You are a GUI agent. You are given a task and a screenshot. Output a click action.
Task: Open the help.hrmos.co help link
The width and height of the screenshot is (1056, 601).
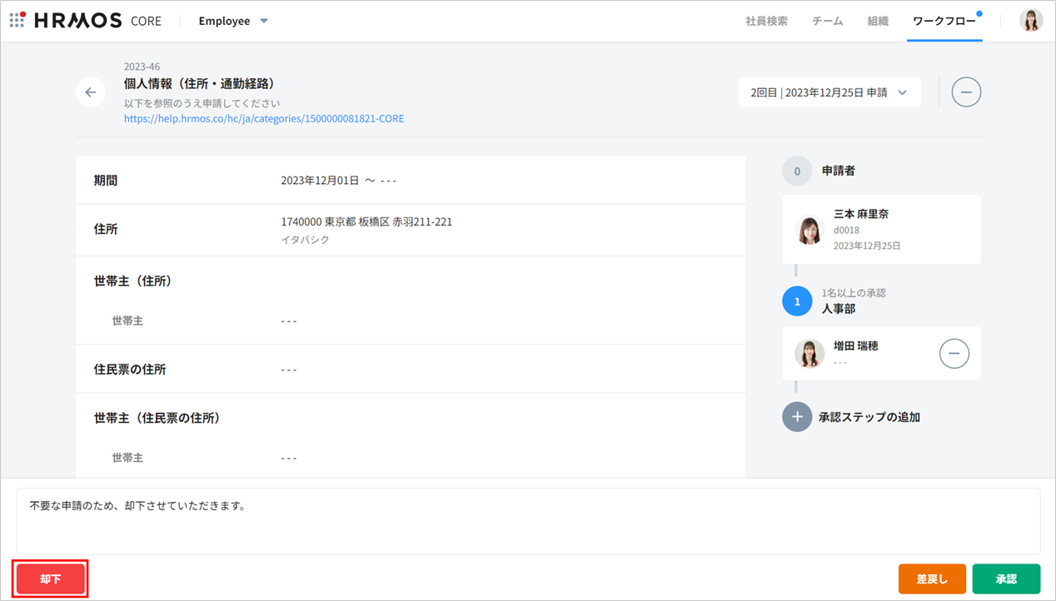(x=264, y=119)
